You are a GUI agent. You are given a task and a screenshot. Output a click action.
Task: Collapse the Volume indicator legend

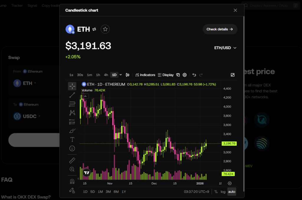pyautogui.click(x=86, y=96)
